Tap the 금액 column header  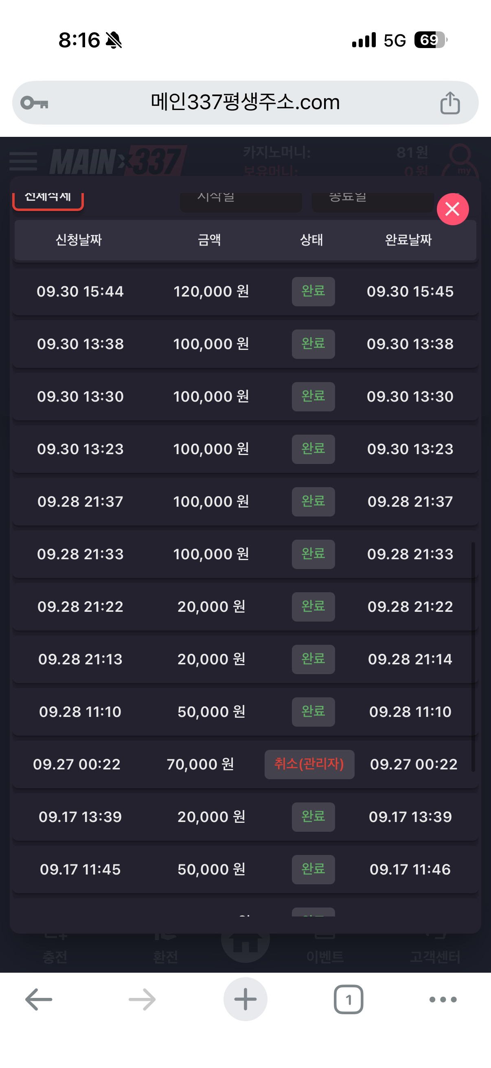209,240
